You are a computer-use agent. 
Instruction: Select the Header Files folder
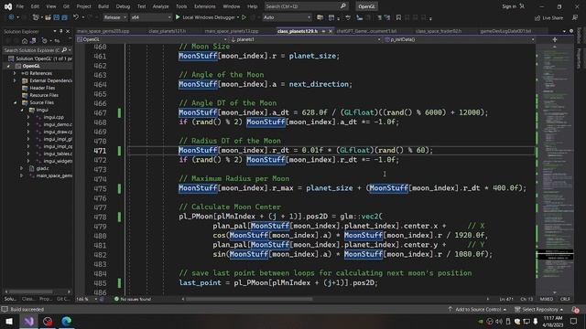click(42, 88)
